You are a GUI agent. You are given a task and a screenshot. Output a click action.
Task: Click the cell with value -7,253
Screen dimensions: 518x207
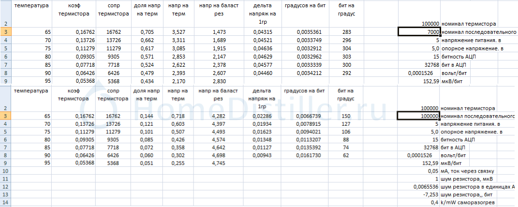coord(419,194)
